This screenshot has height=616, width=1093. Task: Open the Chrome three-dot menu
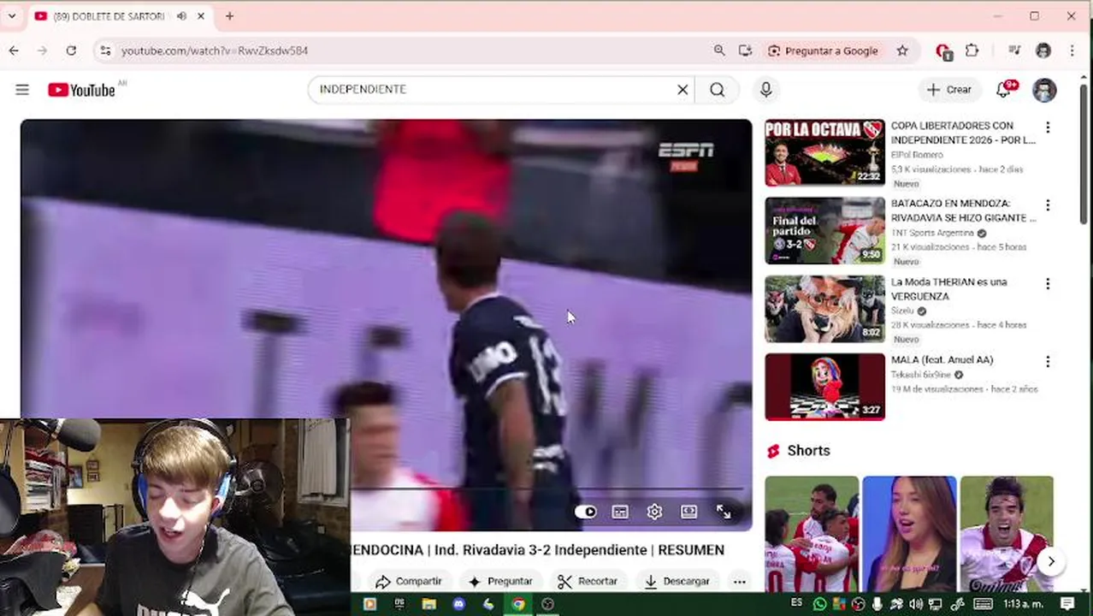(1072, 50)
